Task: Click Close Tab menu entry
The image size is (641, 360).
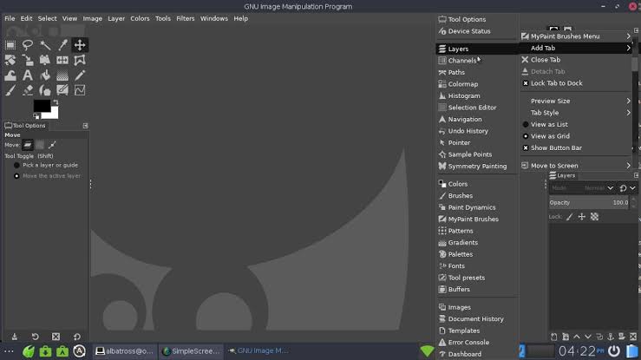Action: click(576, 60)
